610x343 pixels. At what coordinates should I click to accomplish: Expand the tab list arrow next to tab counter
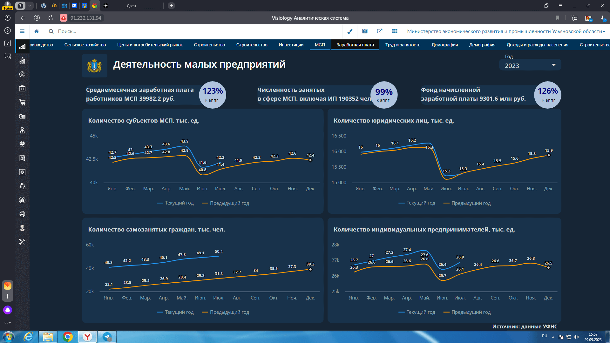30,6
